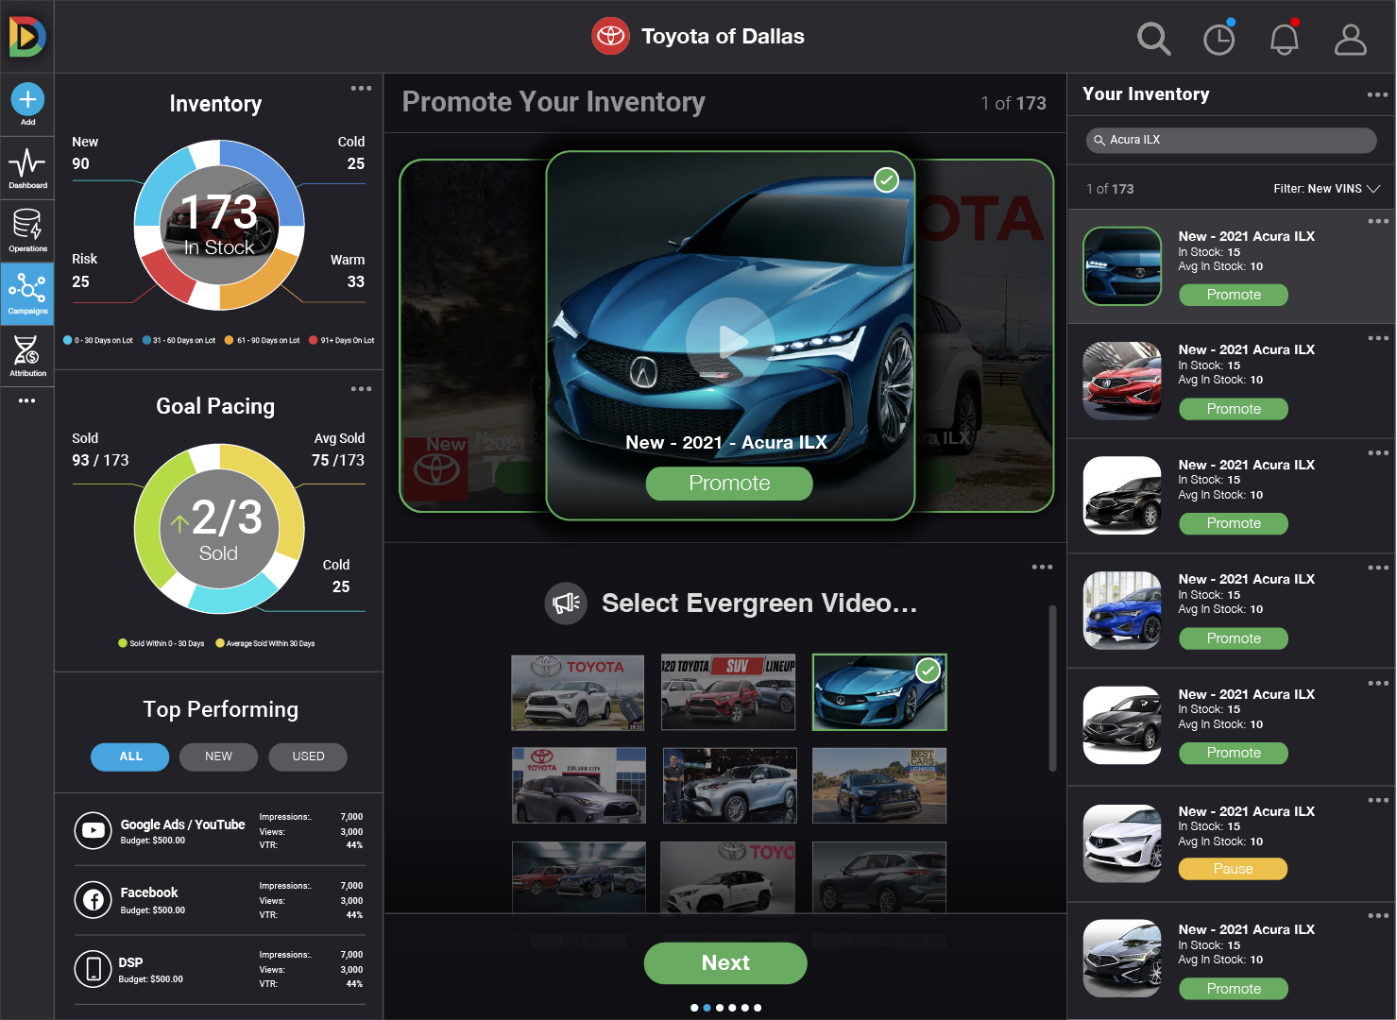The width and height of the screenshot is (1397, 1020).
Task: Switch to the ALL tab in Top Performing
Action: tap(130, 756)
